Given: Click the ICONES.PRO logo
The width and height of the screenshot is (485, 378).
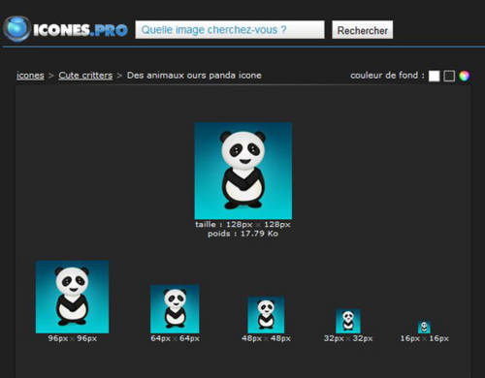Looking at the screenshot, I should [66, 29].
